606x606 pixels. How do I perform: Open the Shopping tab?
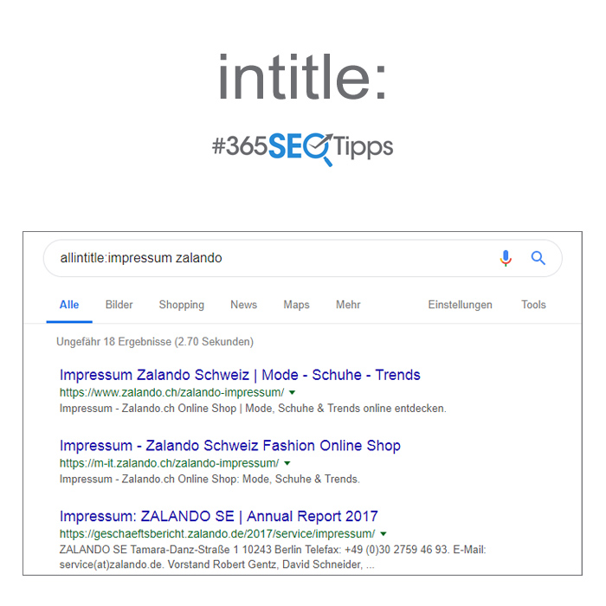[x=182, y=305]
